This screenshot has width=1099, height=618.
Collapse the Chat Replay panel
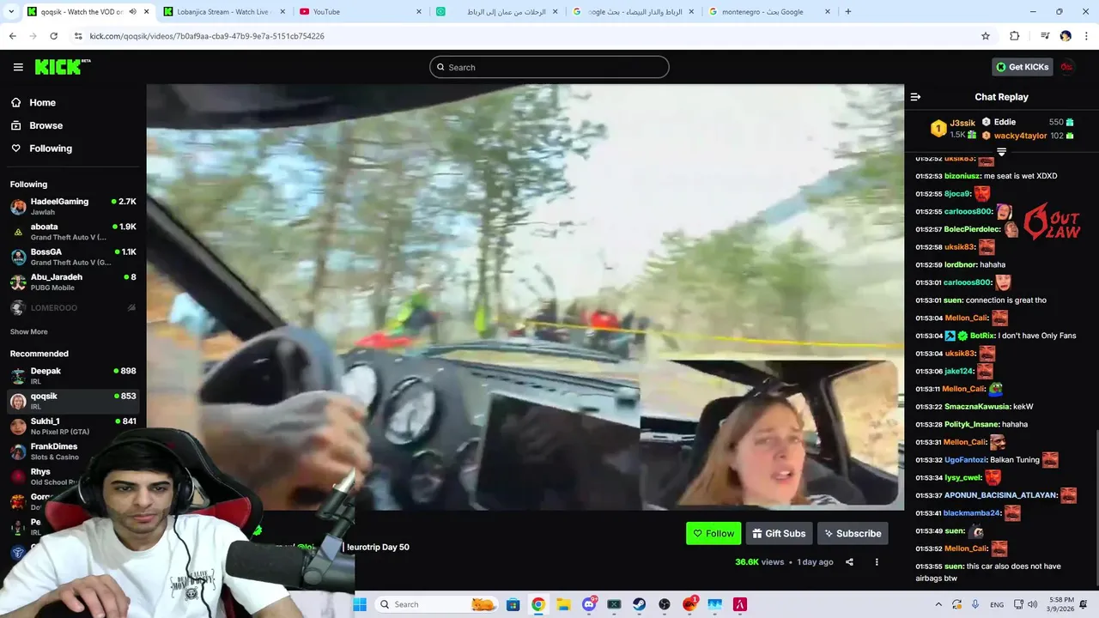[x=915, y=97]
